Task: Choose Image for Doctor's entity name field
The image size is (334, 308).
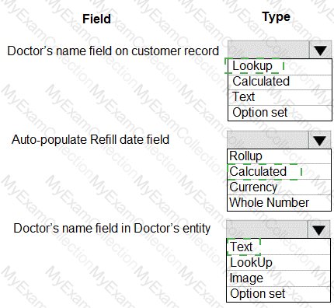Action: [279, 278]
